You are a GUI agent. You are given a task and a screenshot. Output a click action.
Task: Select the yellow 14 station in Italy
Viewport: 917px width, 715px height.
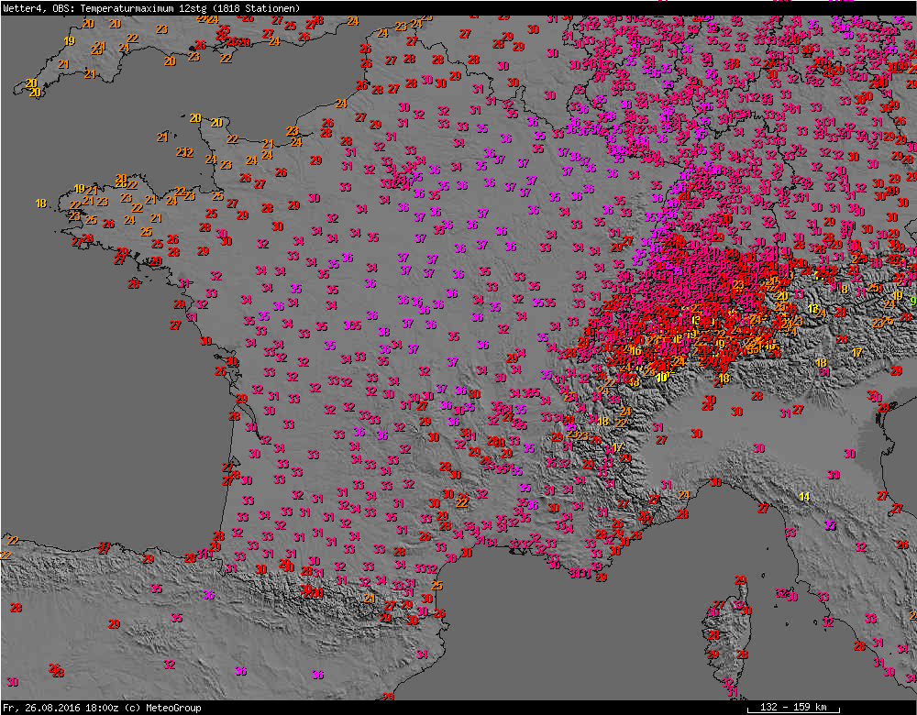[x=804, y=496]
